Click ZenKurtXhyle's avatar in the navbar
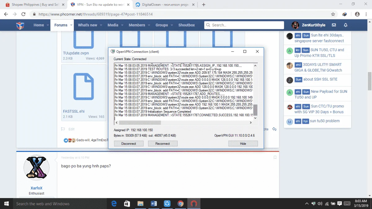372x209 pixels. point(295,25)
